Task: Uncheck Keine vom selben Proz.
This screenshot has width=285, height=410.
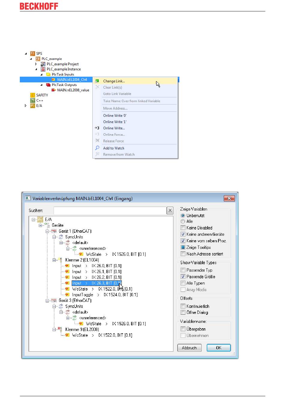Action: (x=183, y=241)
